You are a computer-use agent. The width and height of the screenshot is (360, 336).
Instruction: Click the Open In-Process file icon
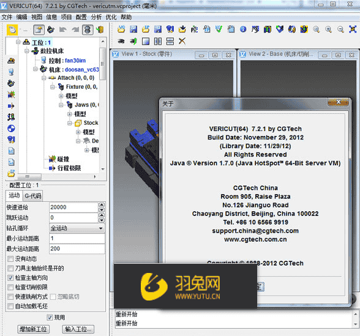coord(146,29)
